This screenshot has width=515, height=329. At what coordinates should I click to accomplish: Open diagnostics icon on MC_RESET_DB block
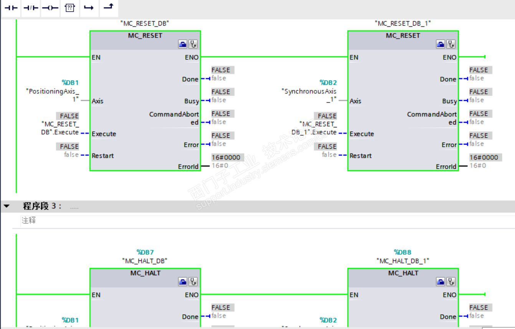click(193, 44)
